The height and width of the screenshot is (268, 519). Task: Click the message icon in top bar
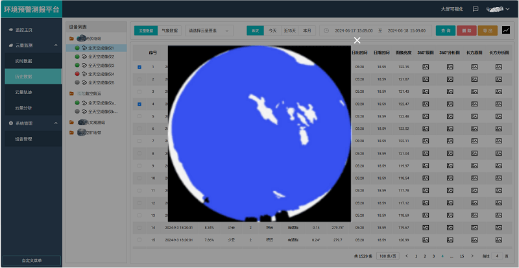point(476,9)
